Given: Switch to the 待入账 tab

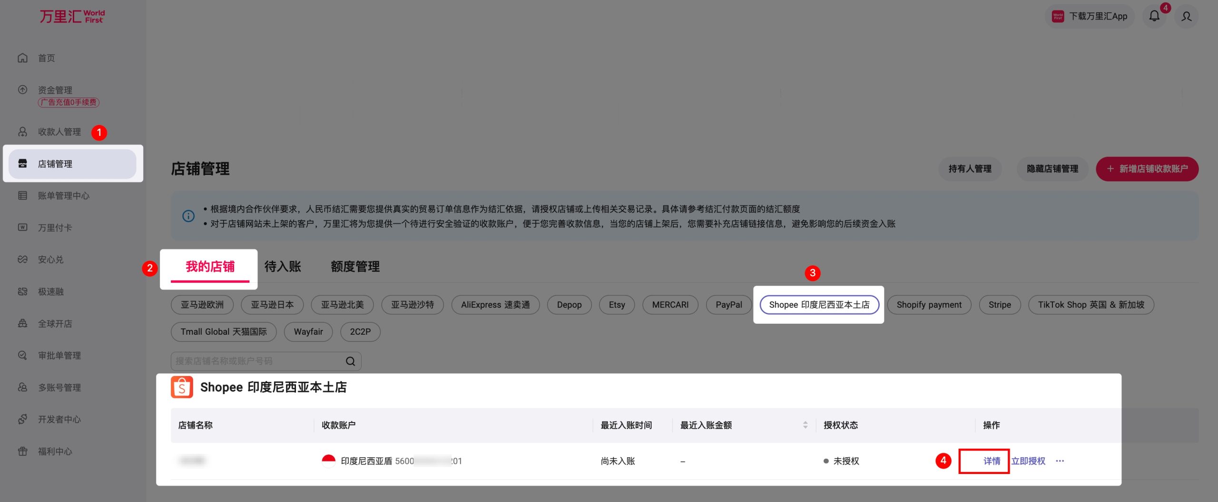Looking at the screenshot, I should click(x=283, y=267).
